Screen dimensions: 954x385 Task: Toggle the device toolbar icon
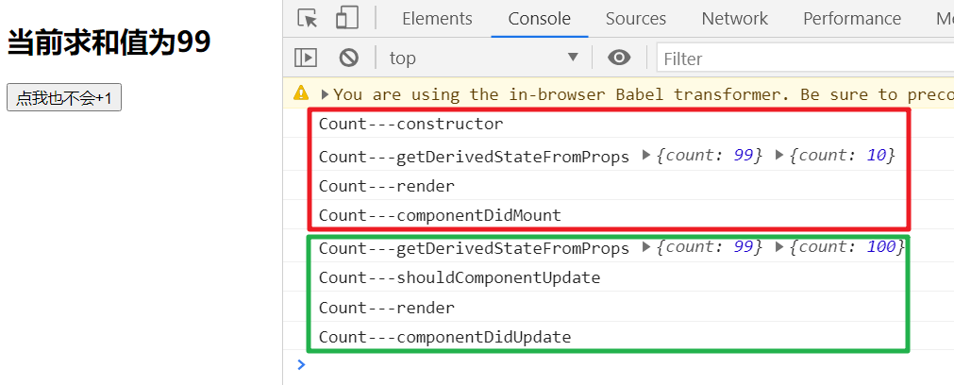click(347, 18)
